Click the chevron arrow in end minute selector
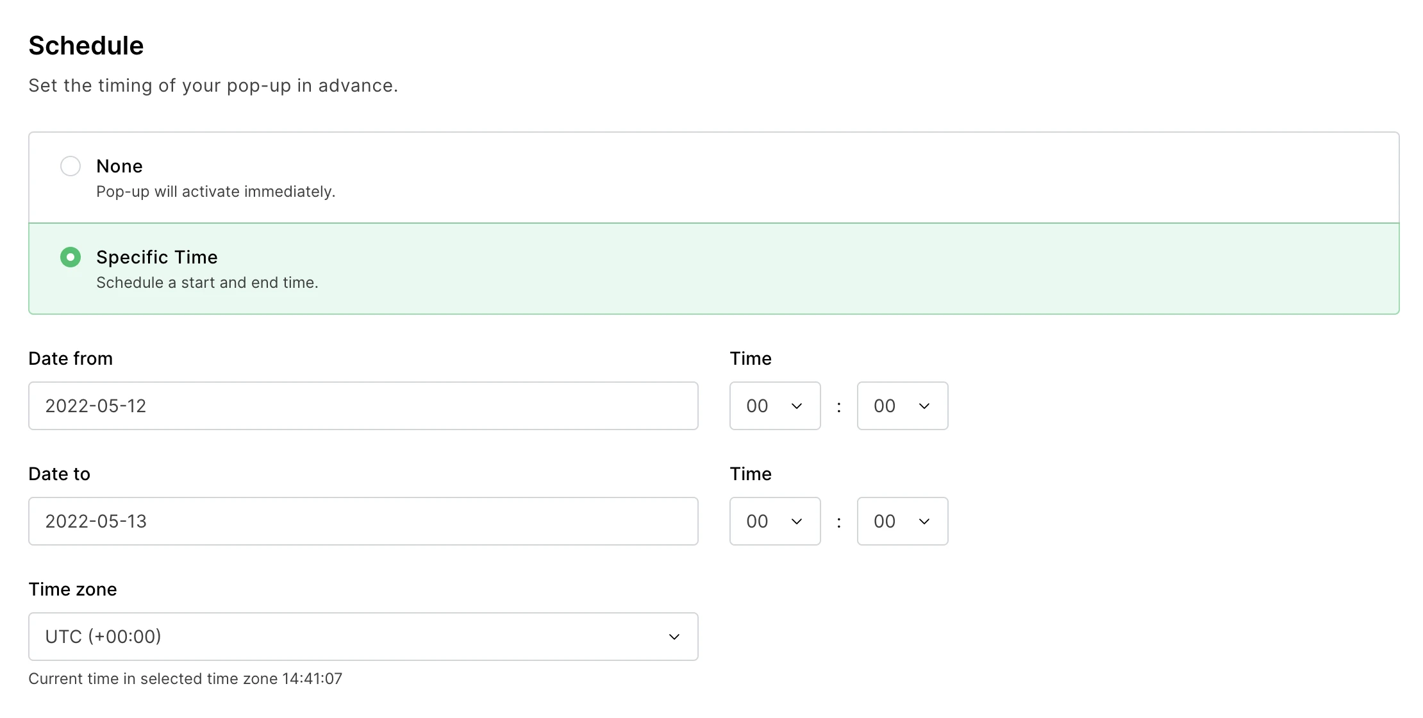 click(924, 521)
